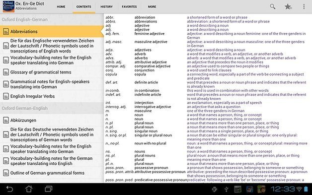Open Phonetic symbols used in German words
Screen dimensions: 312x195
(52, 134)
